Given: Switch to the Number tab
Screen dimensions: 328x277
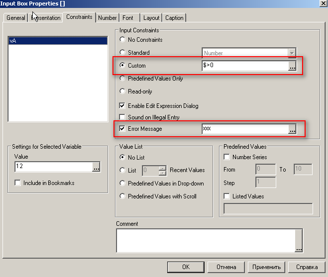Looking at the screenshot, I should point(108,18).
